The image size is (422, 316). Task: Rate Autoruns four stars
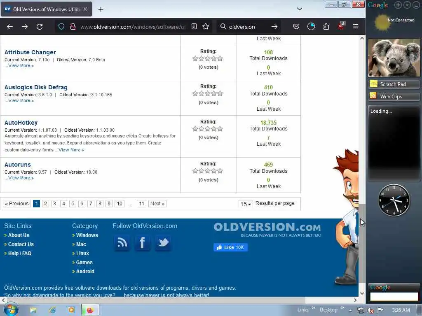214,171
